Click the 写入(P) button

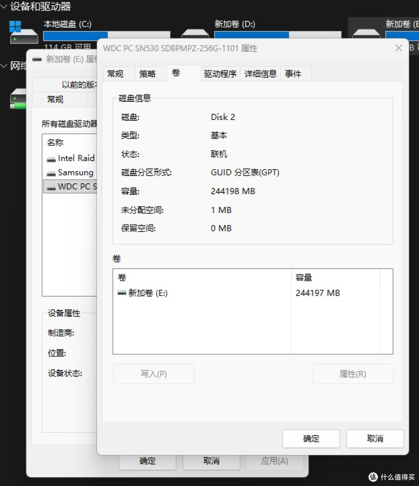point(154,374)
